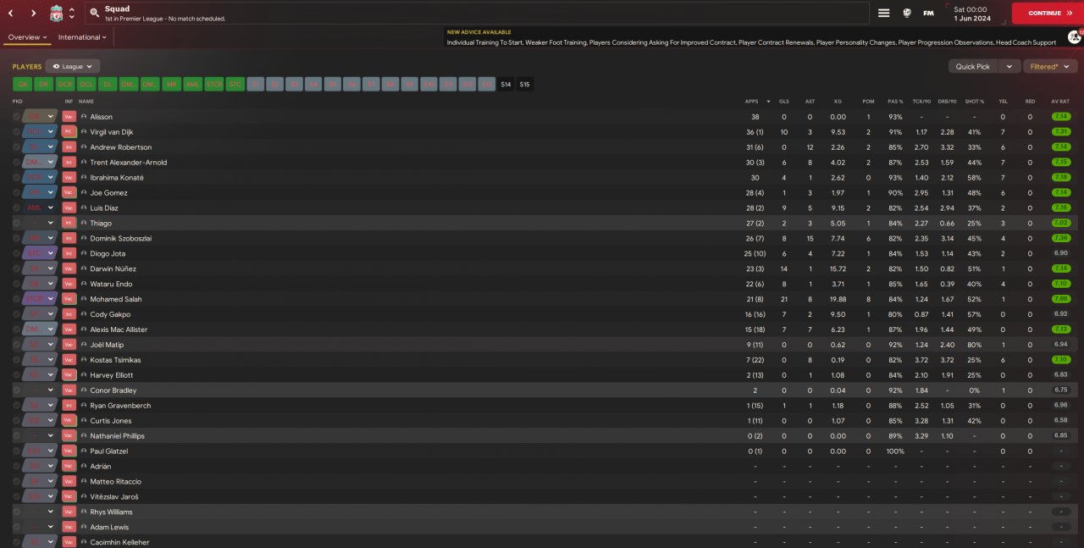Open player icon beside Darwin Núñez
This screenshot has width=1084, height=548.
click(x=84, y=268)
